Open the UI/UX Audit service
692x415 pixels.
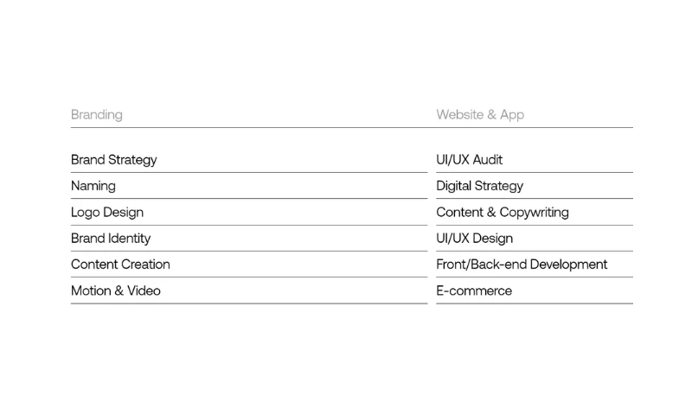(470, 160)
